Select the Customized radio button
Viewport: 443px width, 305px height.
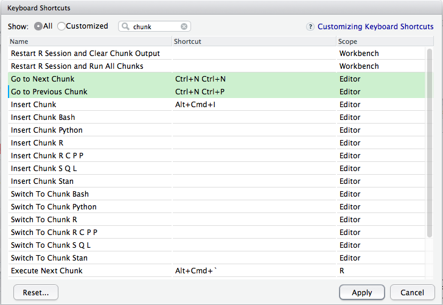61,26
